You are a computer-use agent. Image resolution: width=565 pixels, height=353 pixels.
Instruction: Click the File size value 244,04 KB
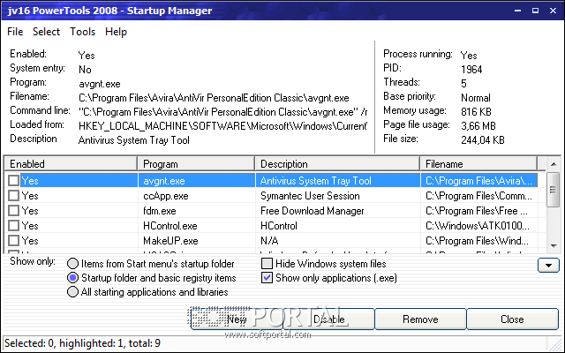pos(483,139)
